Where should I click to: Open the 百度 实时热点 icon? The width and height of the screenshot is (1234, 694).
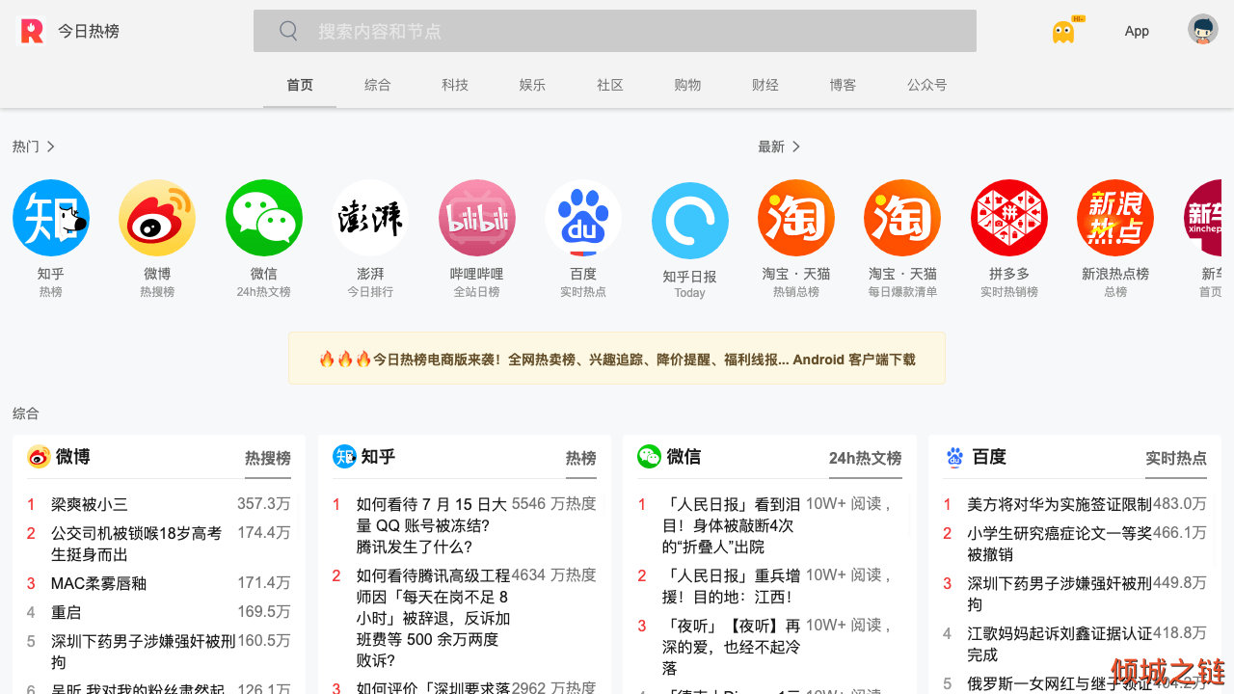click(x=583, y=218)
